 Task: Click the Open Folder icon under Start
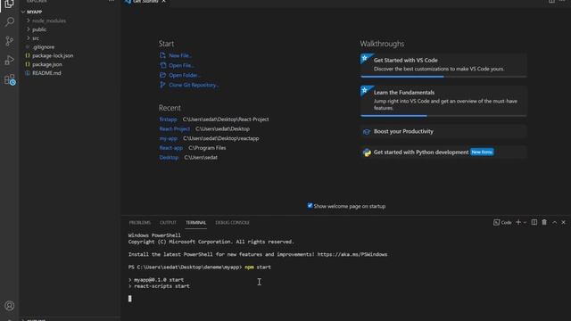pyautogui.click(x=162, y=75)
